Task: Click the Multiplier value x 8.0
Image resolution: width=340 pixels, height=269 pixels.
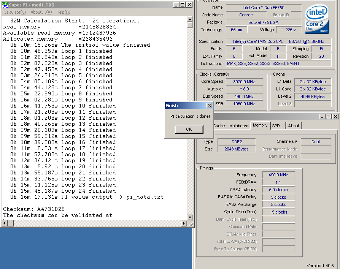Action: pos(244,89)
